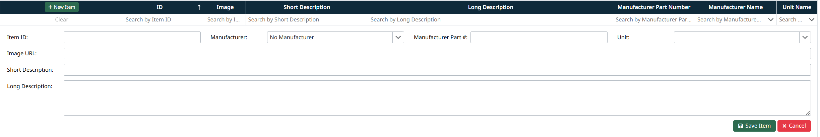The width and height of the screenshot is (820, 137).
Task: Click the Search by Item ID filter
Action: 164,19
